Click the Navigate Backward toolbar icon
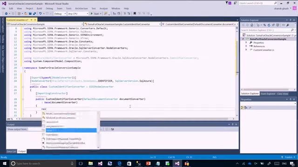The width and height of the screenshot is (298, 167). point(6,13)
